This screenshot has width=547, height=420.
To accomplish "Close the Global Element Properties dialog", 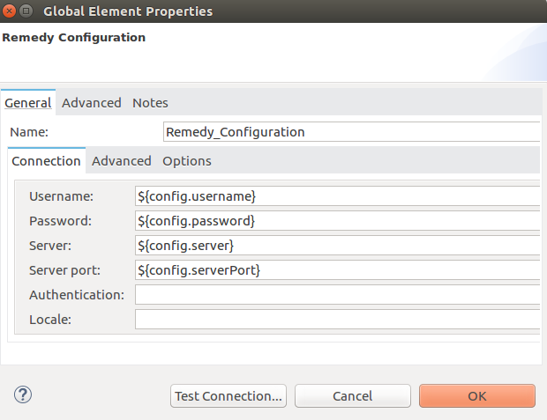I will tap(10, 11).
